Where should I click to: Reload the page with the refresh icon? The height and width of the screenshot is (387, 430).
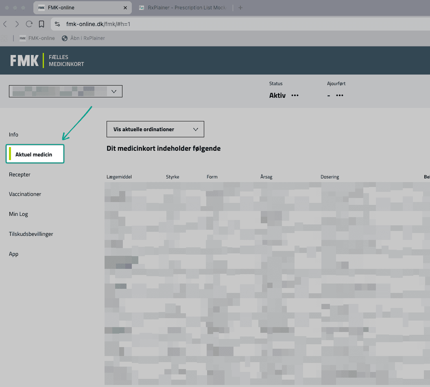pyautogui.click(x=29, y=24)
